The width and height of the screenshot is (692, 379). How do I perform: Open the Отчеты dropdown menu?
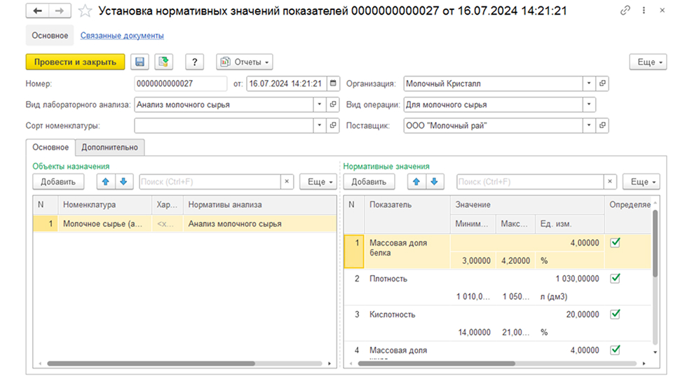[245, 62]
